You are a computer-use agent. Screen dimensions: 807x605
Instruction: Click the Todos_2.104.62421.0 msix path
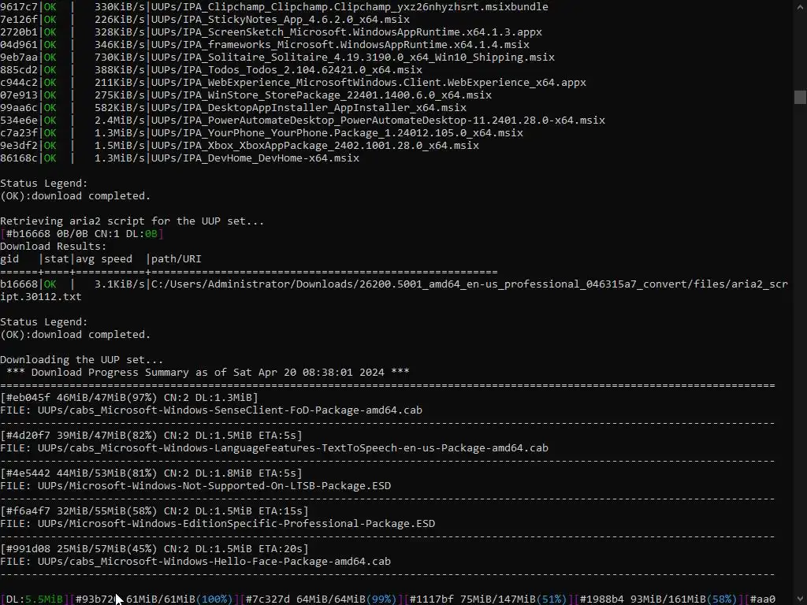point(287,70)
